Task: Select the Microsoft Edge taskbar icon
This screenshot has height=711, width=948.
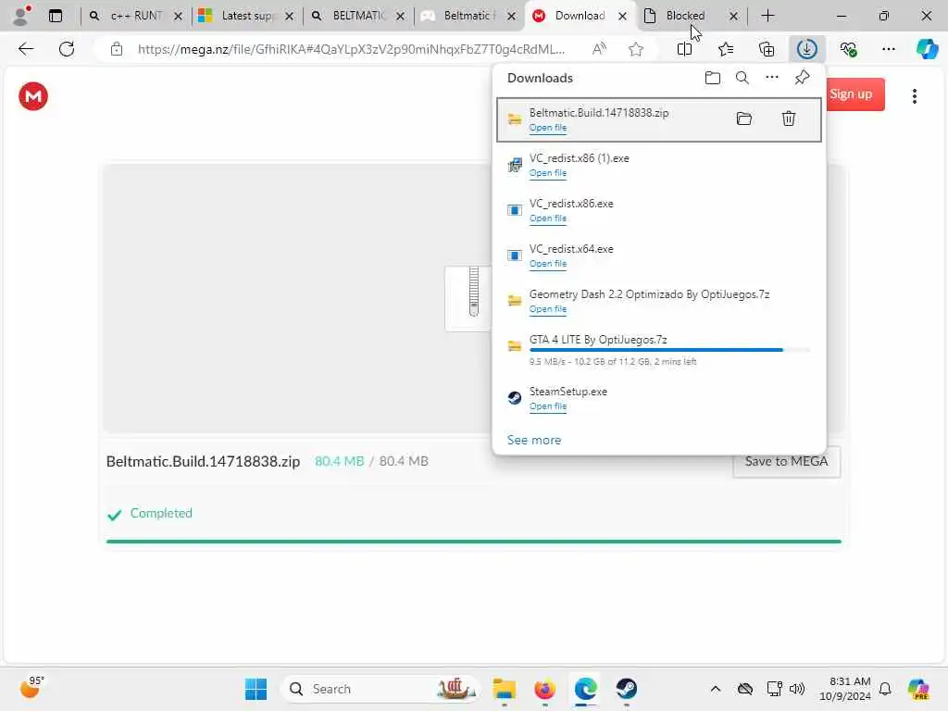Action: (585, 689)
